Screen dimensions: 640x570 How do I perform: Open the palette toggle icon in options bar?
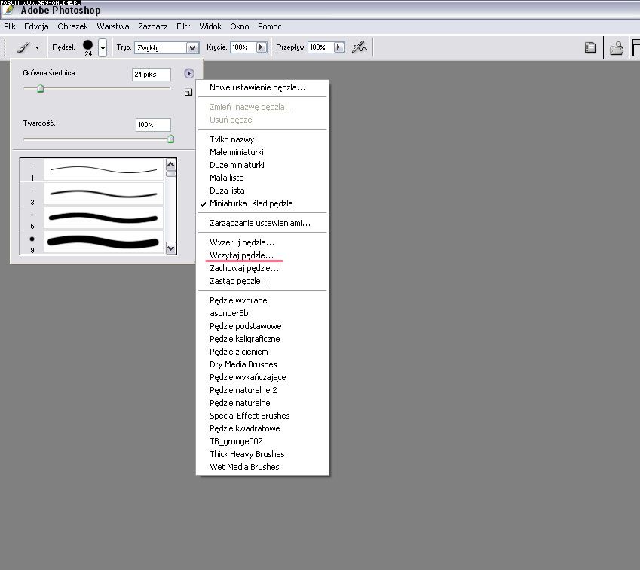coord(591,47)
